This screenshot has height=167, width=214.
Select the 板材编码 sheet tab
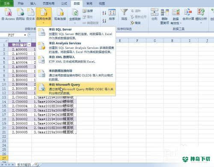(24, 165)
